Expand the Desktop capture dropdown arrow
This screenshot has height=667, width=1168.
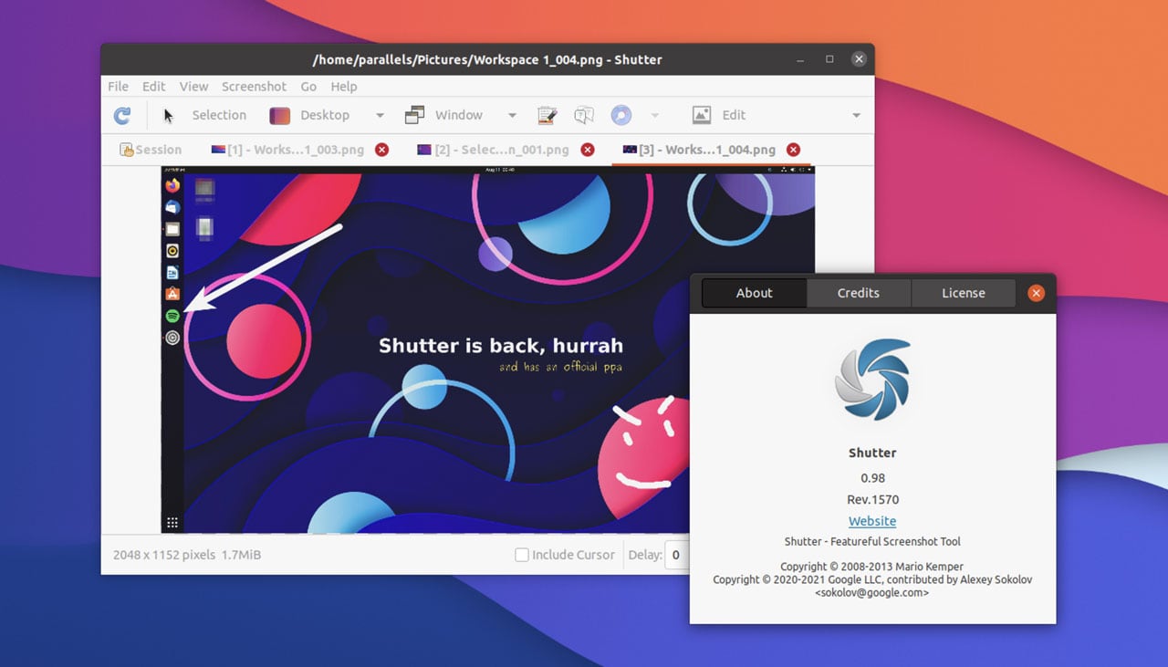pos(380,116)
